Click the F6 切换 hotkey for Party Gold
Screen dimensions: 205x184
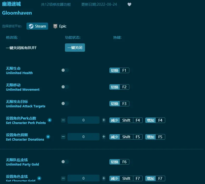[119, 162]
